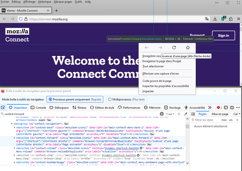Click the bookmark star in context menu
The width and height of the screenshot is (242, 171).
coord(188,48)
